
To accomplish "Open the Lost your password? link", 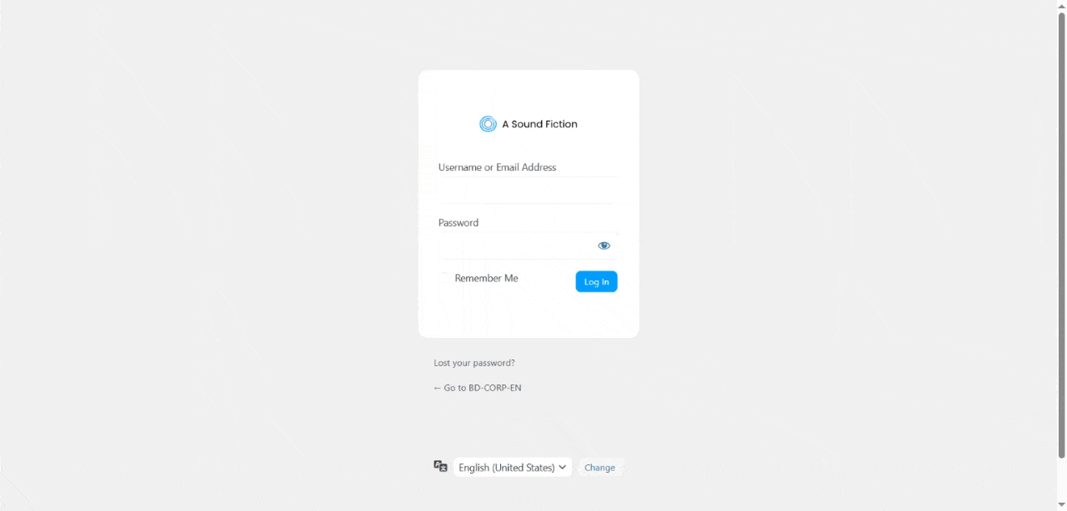I will click(x=473, y=362).
